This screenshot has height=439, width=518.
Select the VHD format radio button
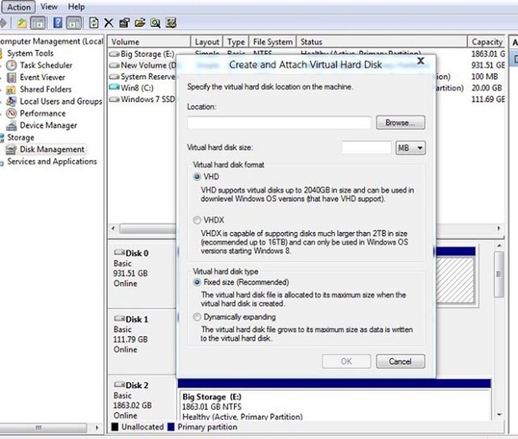(197, 177)
